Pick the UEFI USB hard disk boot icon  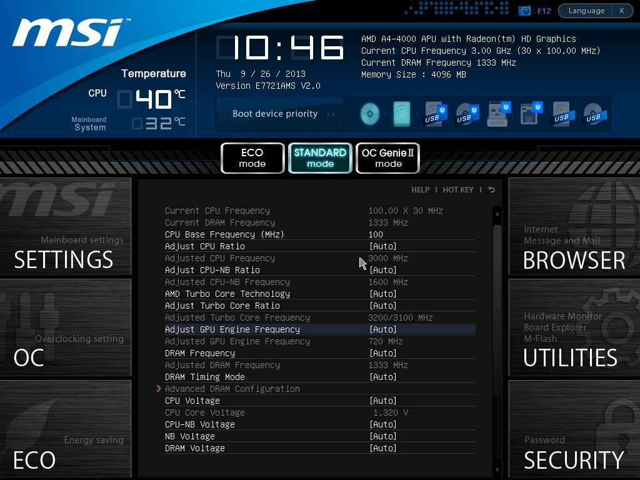(435, 114)
